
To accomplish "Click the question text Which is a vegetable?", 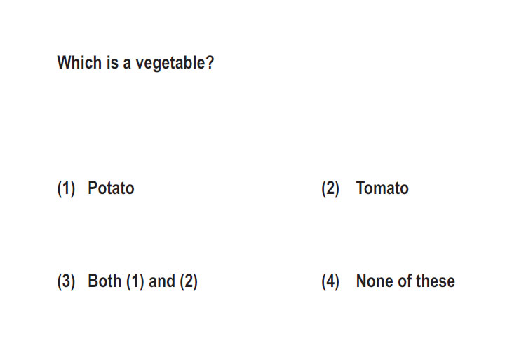I will 135,63.
